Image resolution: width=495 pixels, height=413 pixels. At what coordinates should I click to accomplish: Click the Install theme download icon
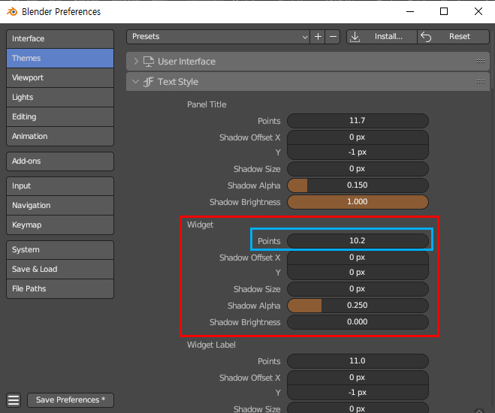tap(355, 37)
